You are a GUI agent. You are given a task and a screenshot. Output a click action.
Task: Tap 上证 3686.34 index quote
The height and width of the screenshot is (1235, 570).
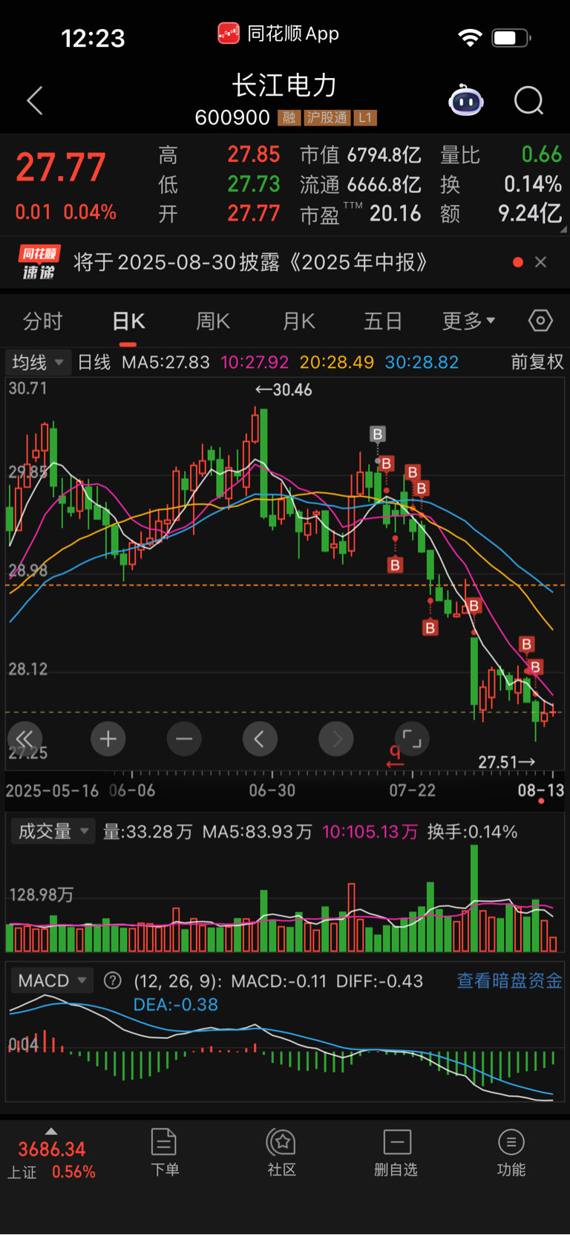point(51,1159)
